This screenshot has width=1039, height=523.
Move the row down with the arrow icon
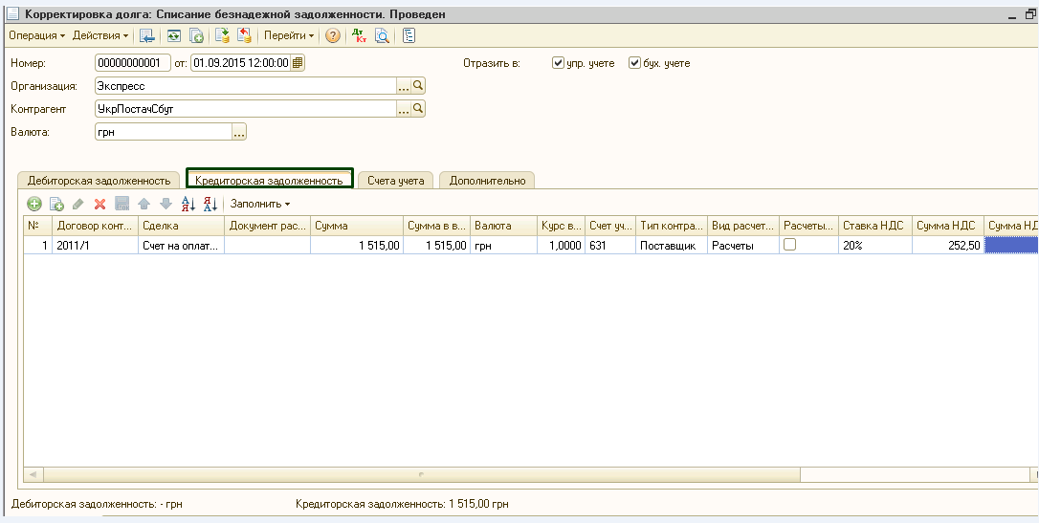(166, 204)
